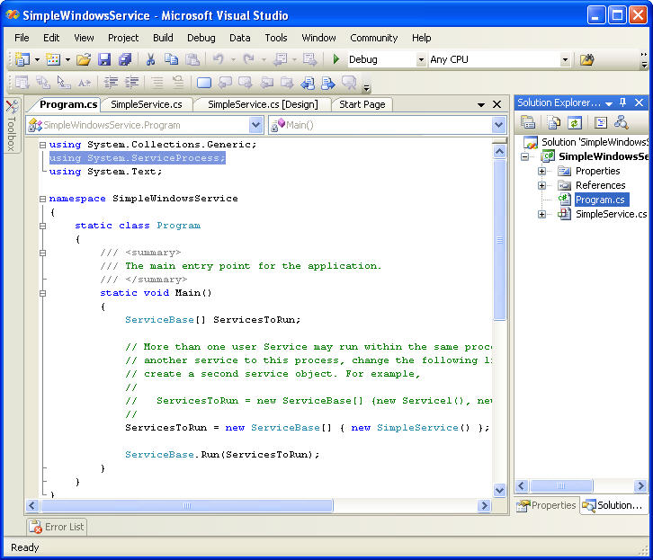653x560 pixels.
Task: Click the Add New Item toolbar icon
Action: pyautogui.click(x=53, y=59)
